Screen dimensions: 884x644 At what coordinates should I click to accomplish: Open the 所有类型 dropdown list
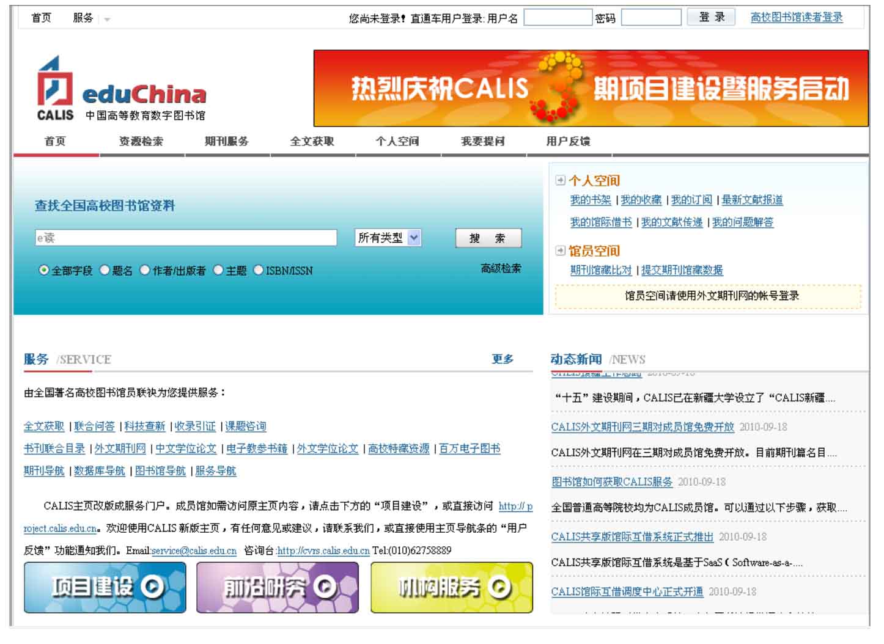pyautogui.click(x=388, y=238)
